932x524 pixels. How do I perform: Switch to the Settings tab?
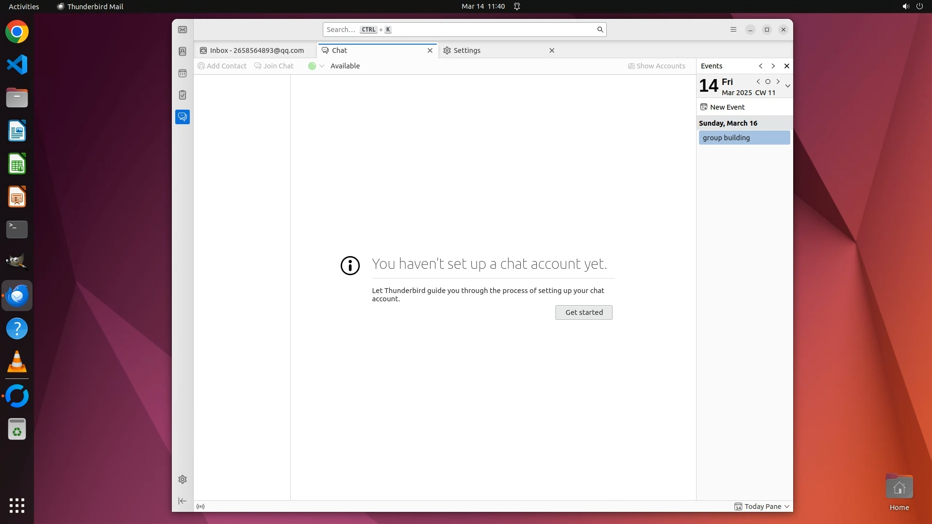[467, 50]
